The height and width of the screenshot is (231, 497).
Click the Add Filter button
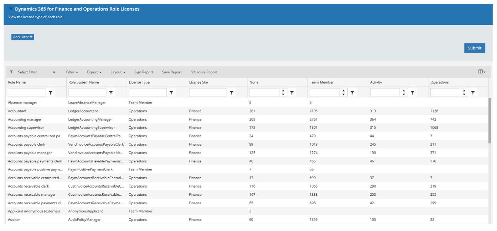[23, 37]
